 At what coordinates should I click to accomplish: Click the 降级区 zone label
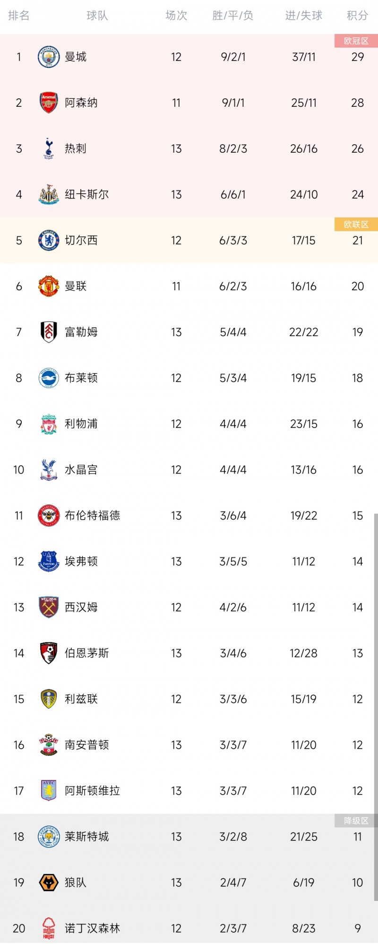click(356, 820)
